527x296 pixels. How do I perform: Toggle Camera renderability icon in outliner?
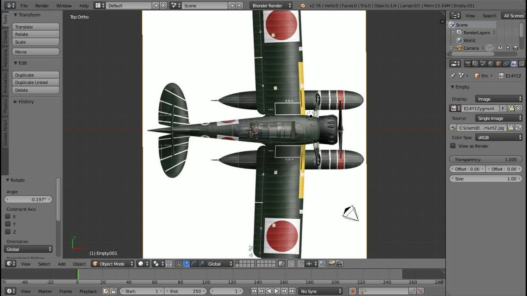pyautogui.click(x=515, y=48)
